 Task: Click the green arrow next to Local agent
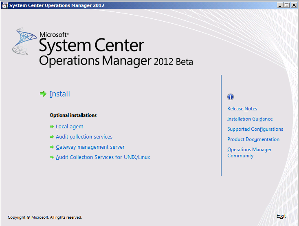point(52,127)
